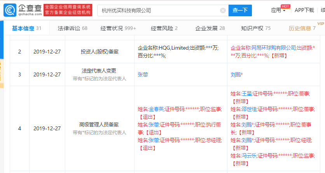325x173 pixels.
Task: Switch to the 经营风险 tab
Action: pos(164,28)
